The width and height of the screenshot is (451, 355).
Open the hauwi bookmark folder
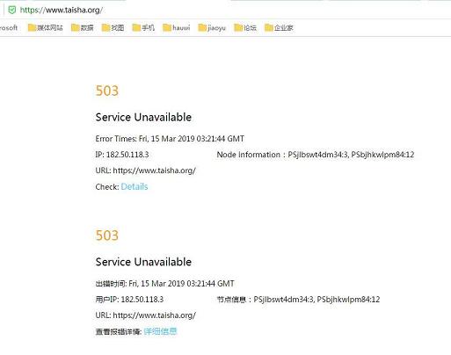177,28
